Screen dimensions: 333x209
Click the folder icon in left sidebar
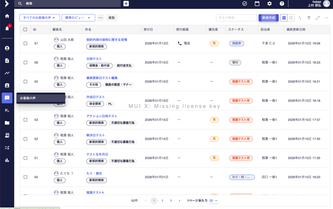pos(7,123)
